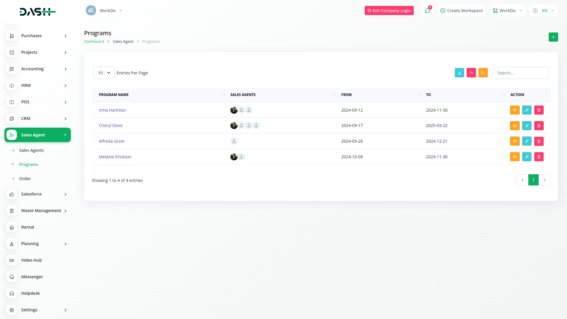Open the chat messages icon in header

click(x=427, y=11)
